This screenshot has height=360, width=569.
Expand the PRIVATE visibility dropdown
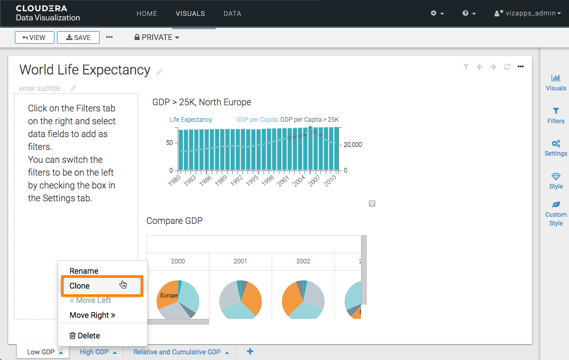[x=157, y=37]
